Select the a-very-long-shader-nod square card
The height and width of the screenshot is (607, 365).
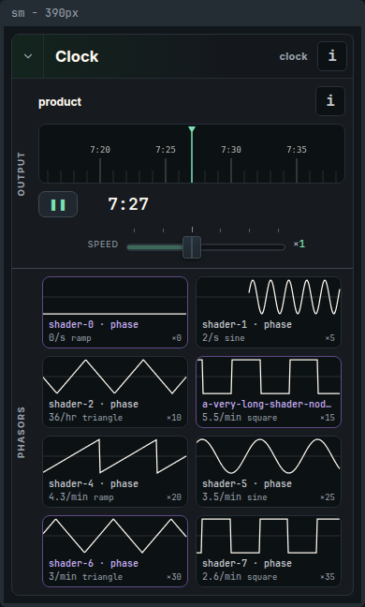269,392
